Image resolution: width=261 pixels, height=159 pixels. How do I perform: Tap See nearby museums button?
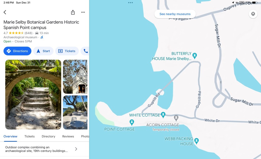175,14
